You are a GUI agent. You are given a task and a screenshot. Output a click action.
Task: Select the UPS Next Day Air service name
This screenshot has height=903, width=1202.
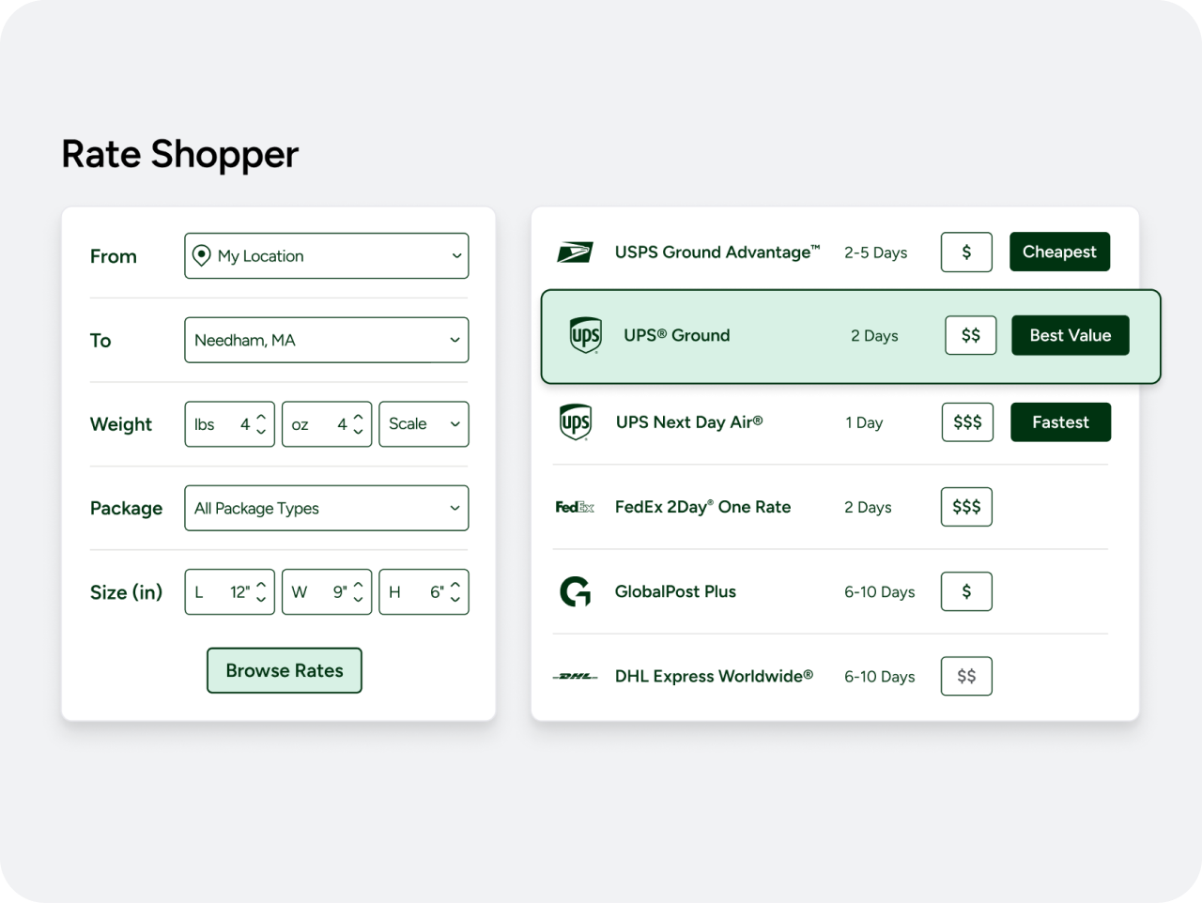[689, 422]
